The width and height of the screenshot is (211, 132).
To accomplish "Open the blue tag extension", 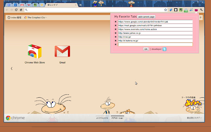I will [171, 10].
